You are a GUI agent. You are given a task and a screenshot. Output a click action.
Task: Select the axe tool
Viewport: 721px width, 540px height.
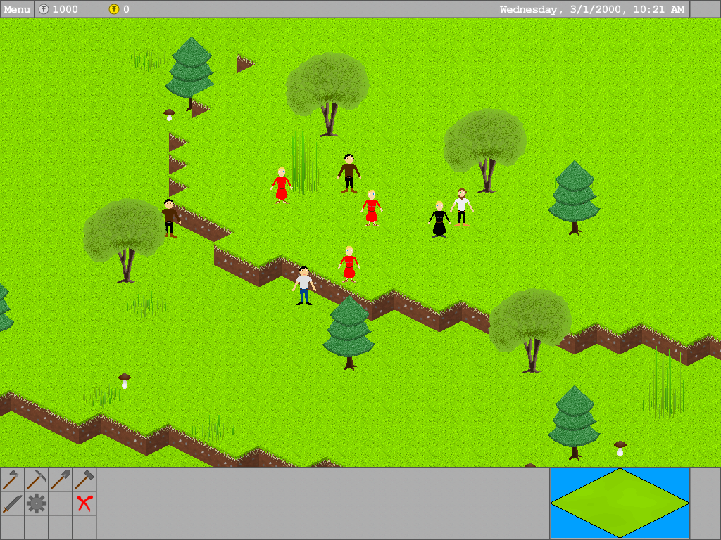pyautogui.click(x=12, y=480)
